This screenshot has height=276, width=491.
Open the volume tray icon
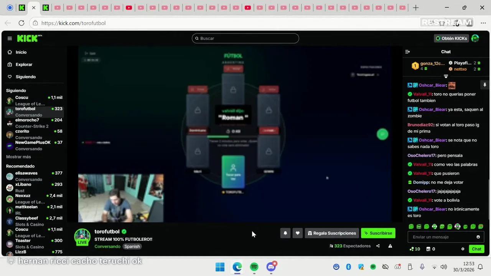click(x=444, y=267)
